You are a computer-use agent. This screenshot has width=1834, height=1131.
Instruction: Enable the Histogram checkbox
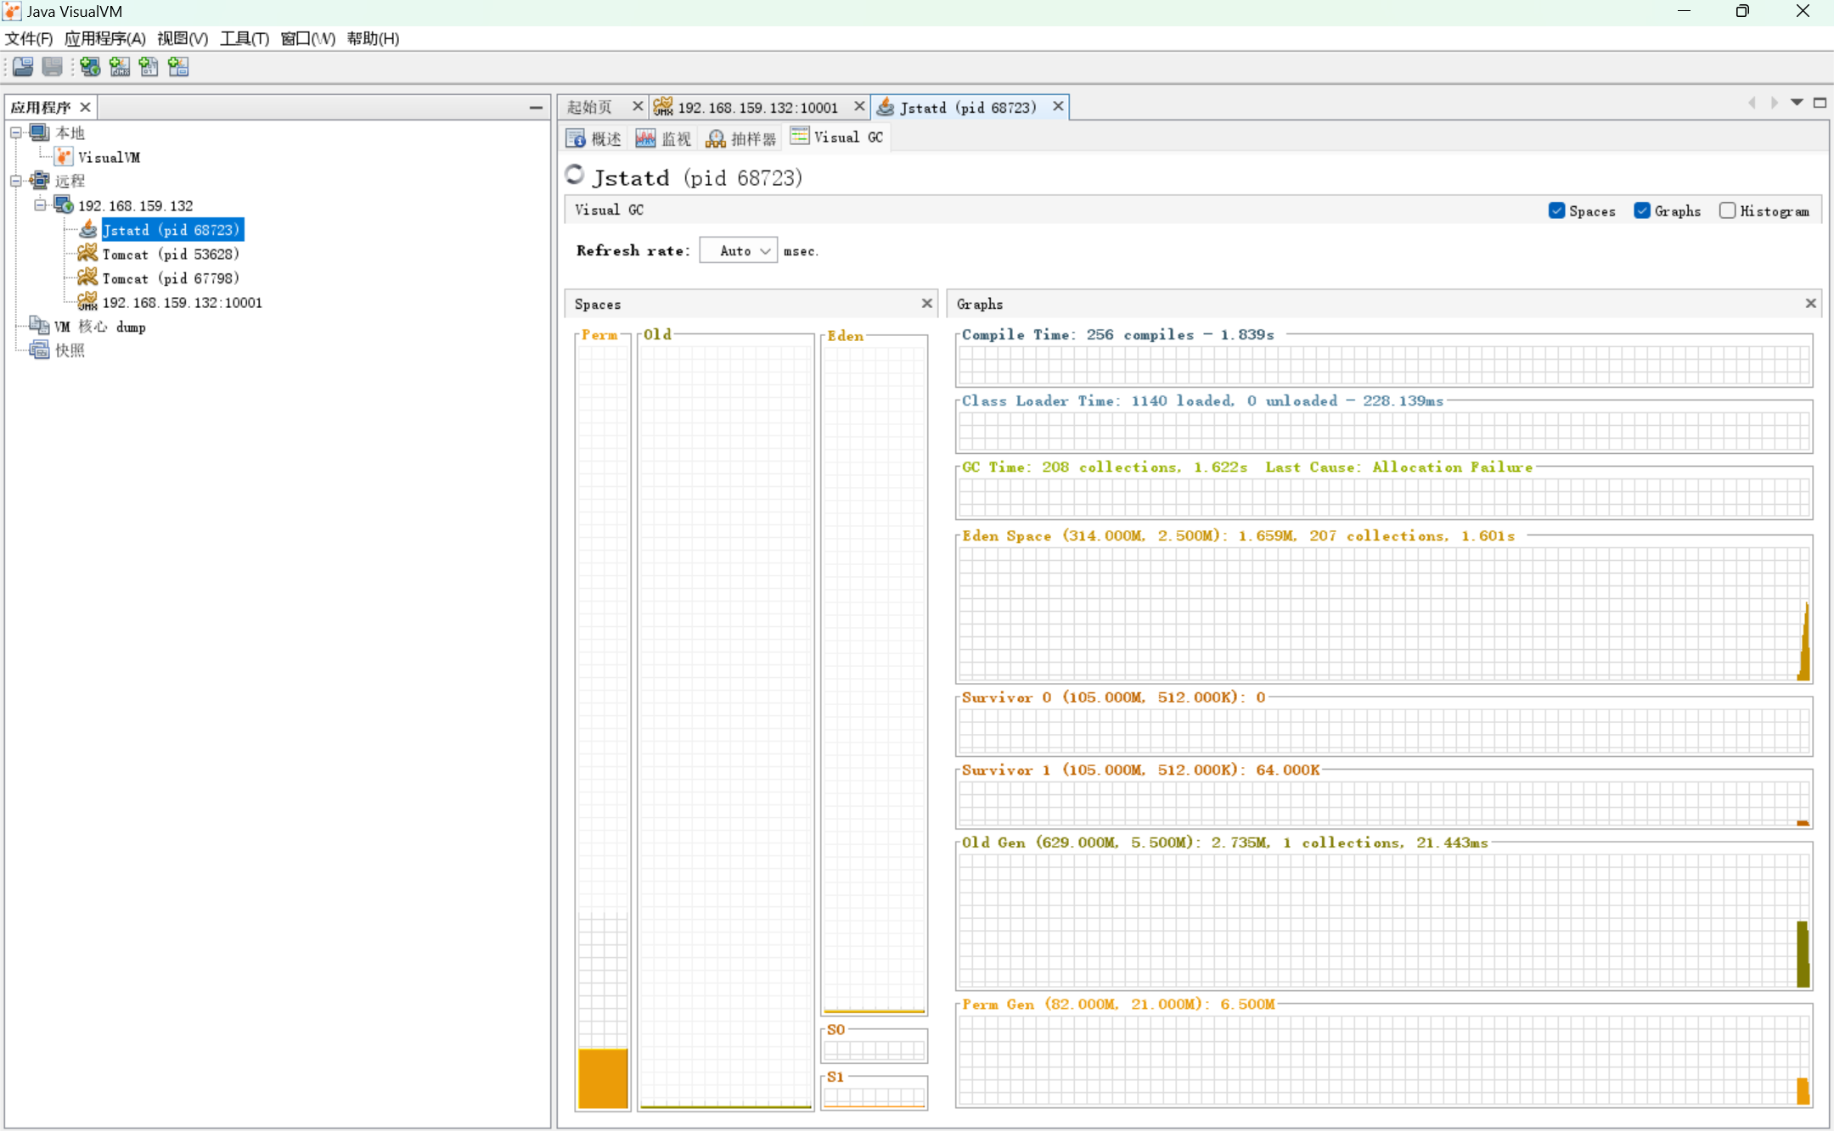tap(1727, 210)
